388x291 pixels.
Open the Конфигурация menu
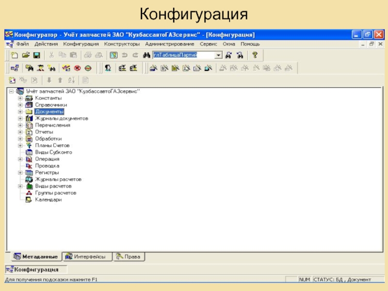point(81,44)
